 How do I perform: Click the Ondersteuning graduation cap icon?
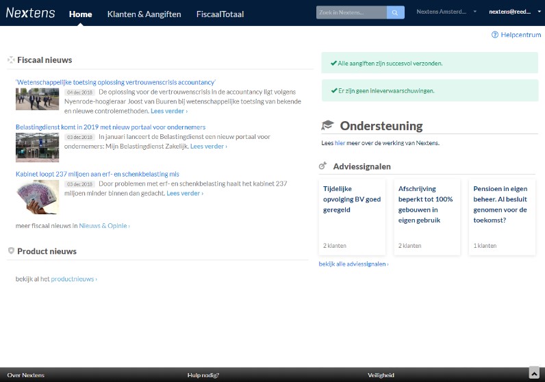pyautogui.click(x=327, y=125)
